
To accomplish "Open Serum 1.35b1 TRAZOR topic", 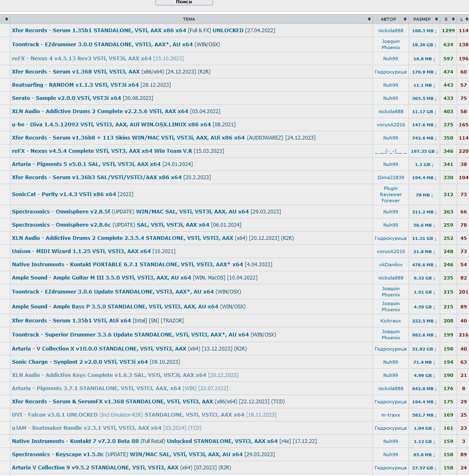I will pyautogui.click(x=98, y=321).
